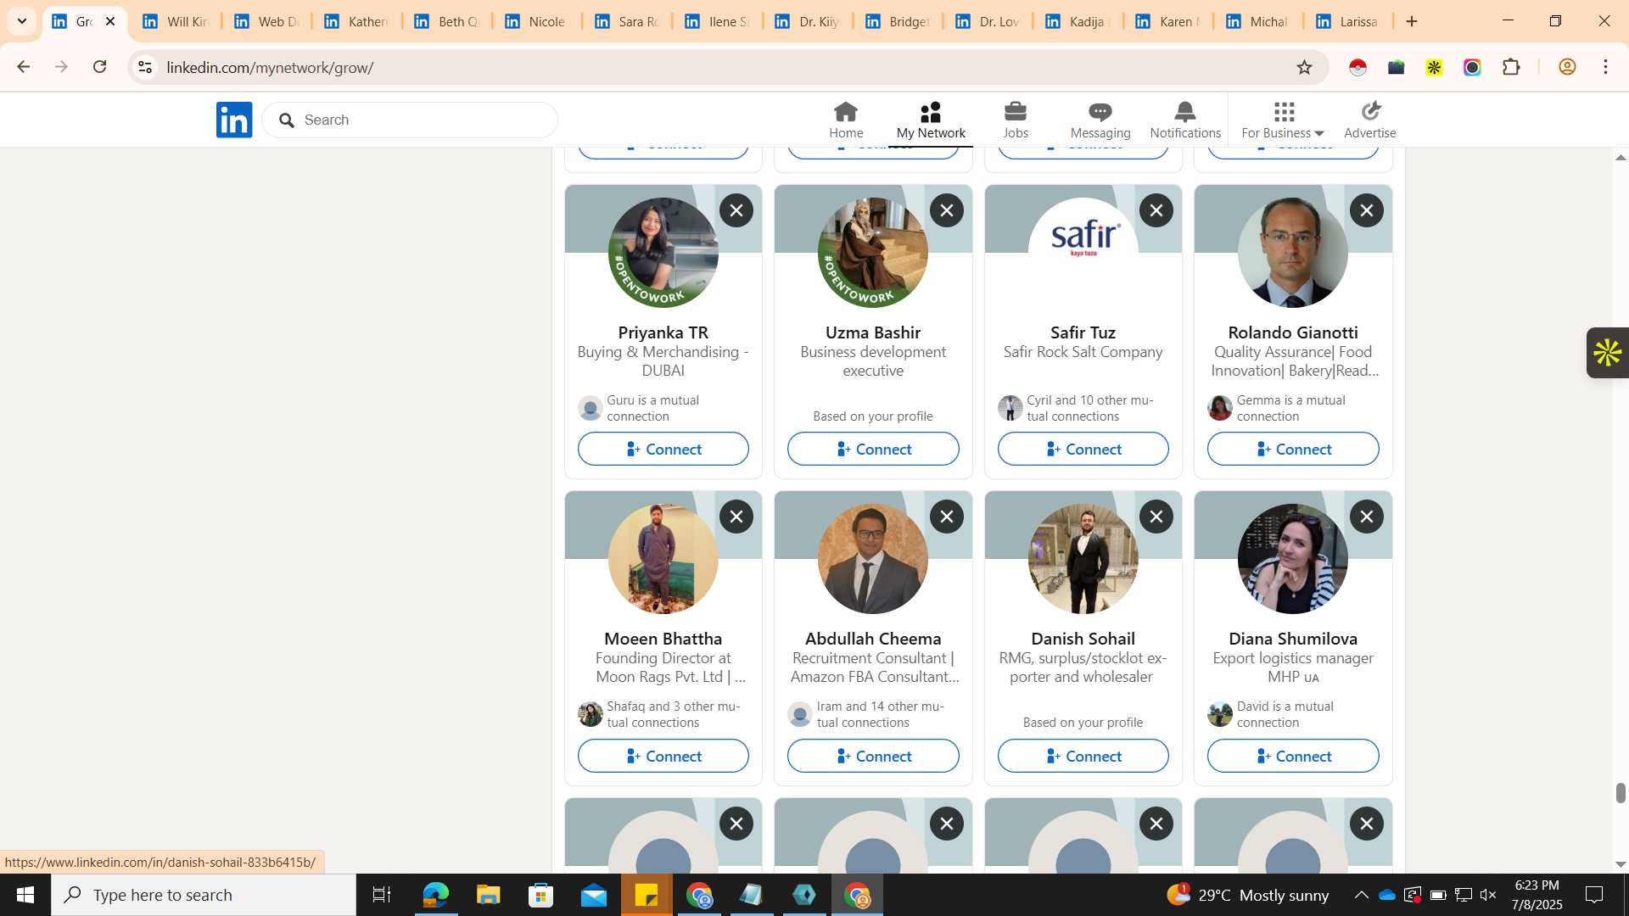Viewport: 1629px width, 916px height.
Task: Open Advertise in the top nav
Action: (1370, 120)
